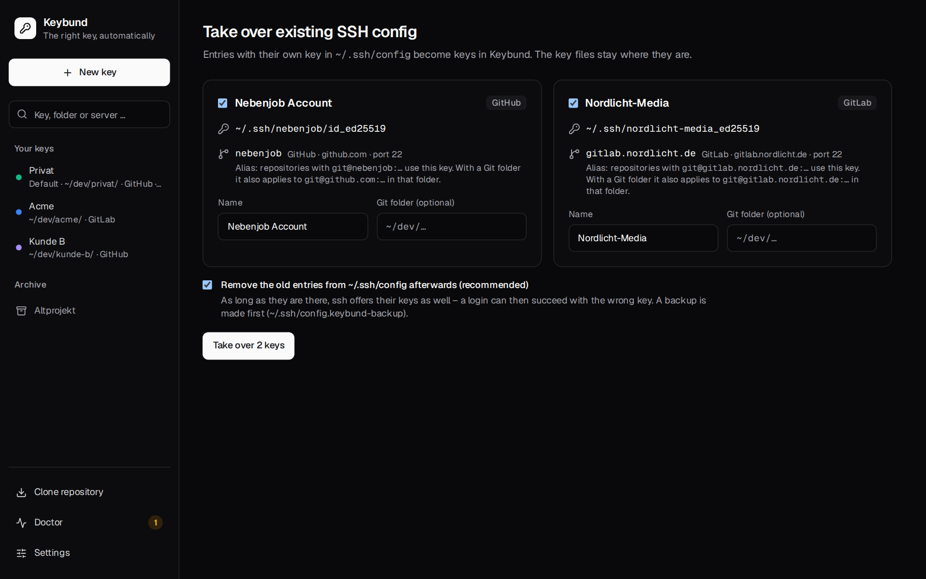Select the Acme key in sidebar
The width and height of the screenshot is (926, 579).
(89, 212)
